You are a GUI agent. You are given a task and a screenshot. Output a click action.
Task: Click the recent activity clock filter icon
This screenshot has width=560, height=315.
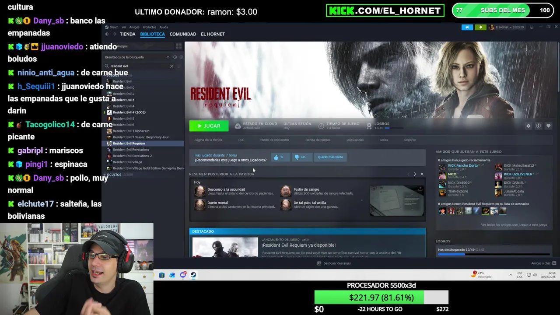click(x=175, y=57)
